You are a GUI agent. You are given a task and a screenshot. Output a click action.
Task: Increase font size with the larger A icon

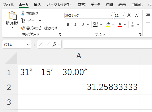click(130, 15)
